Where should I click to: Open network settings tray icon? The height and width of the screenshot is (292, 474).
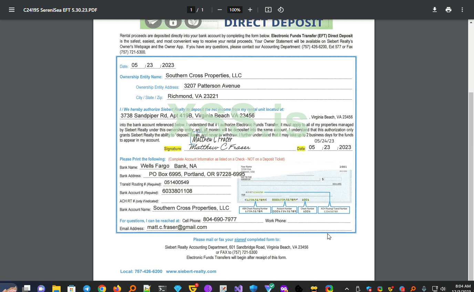(435, 289)
